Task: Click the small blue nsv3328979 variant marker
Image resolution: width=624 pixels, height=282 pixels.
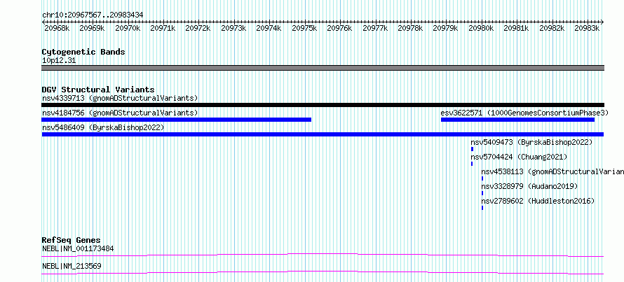Action: coord(482,193)
